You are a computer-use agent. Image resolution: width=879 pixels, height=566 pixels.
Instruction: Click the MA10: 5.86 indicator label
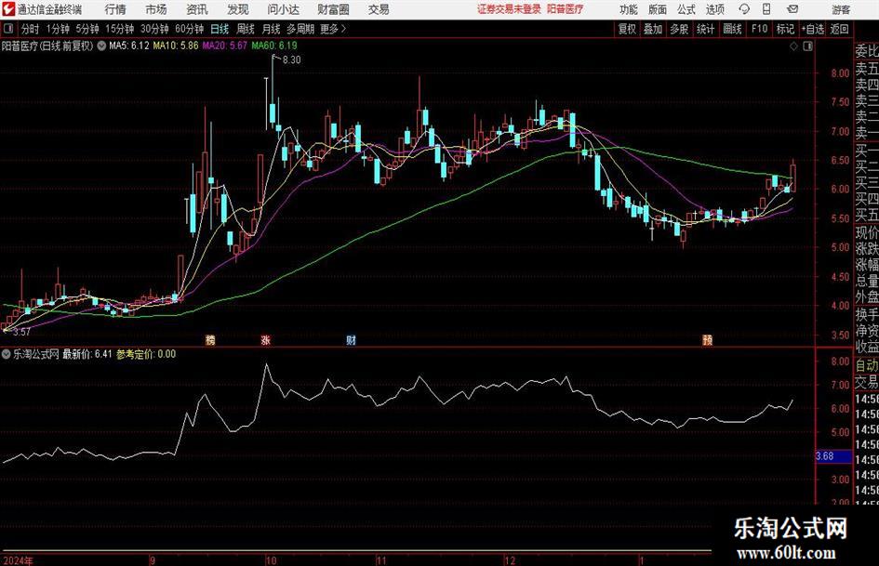point(176,46)
